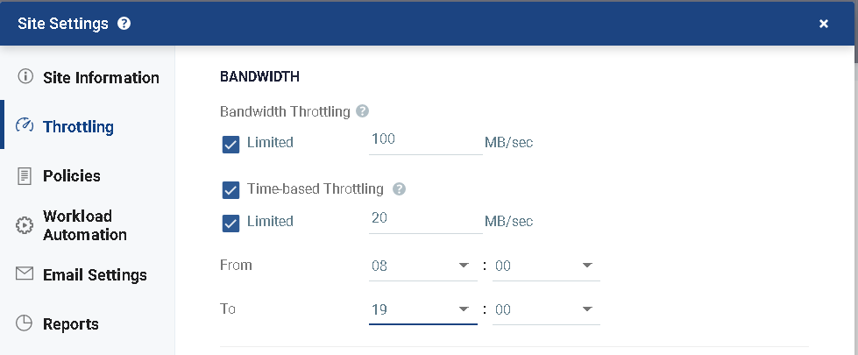Viewport: 858px width, 355px height.
Task: Click the Reports pie chart icon
Action: pos(24,323)
